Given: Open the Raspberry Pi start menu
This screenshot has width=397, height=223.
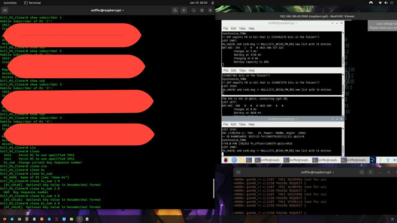Looking at the screenshot, I should tap(225, 160).
